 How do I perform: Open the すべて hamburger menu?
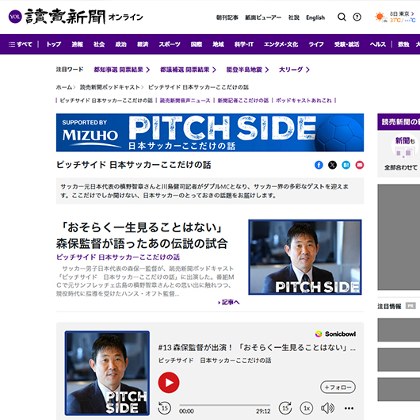click(x=21, y=44)
